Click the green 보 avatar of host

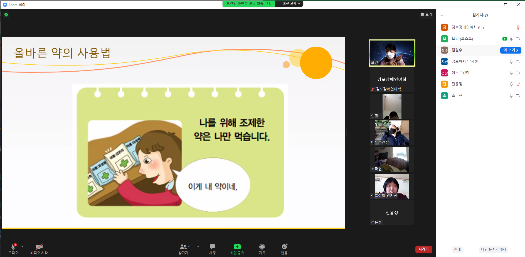coord(445,39)
